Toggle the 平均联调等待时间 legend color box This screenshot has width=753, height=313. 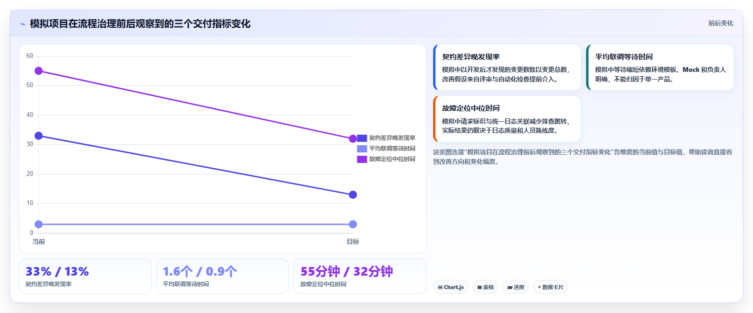click(x=362, y=149)
